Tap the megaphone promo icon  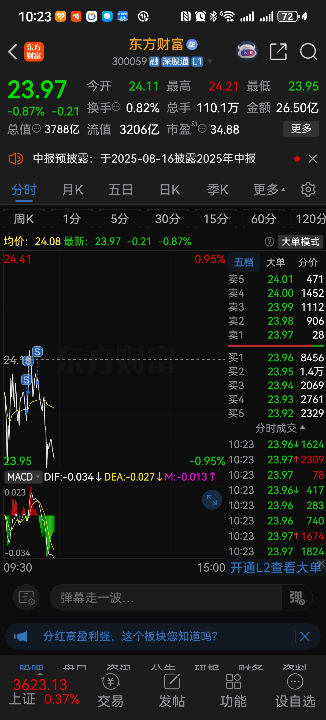[21, 636]
